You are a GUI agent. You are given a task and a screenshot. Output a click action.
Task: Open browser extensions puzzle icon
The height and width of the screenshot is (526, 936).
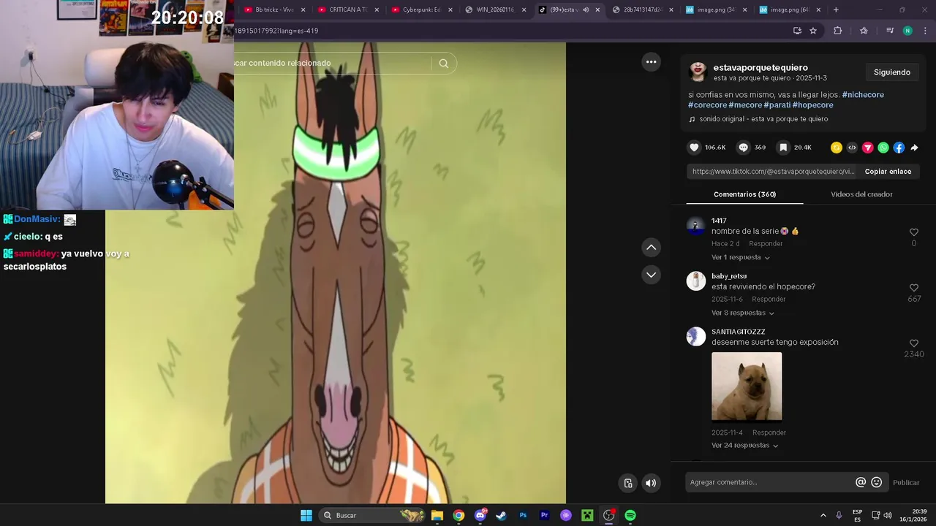point(838,31)
